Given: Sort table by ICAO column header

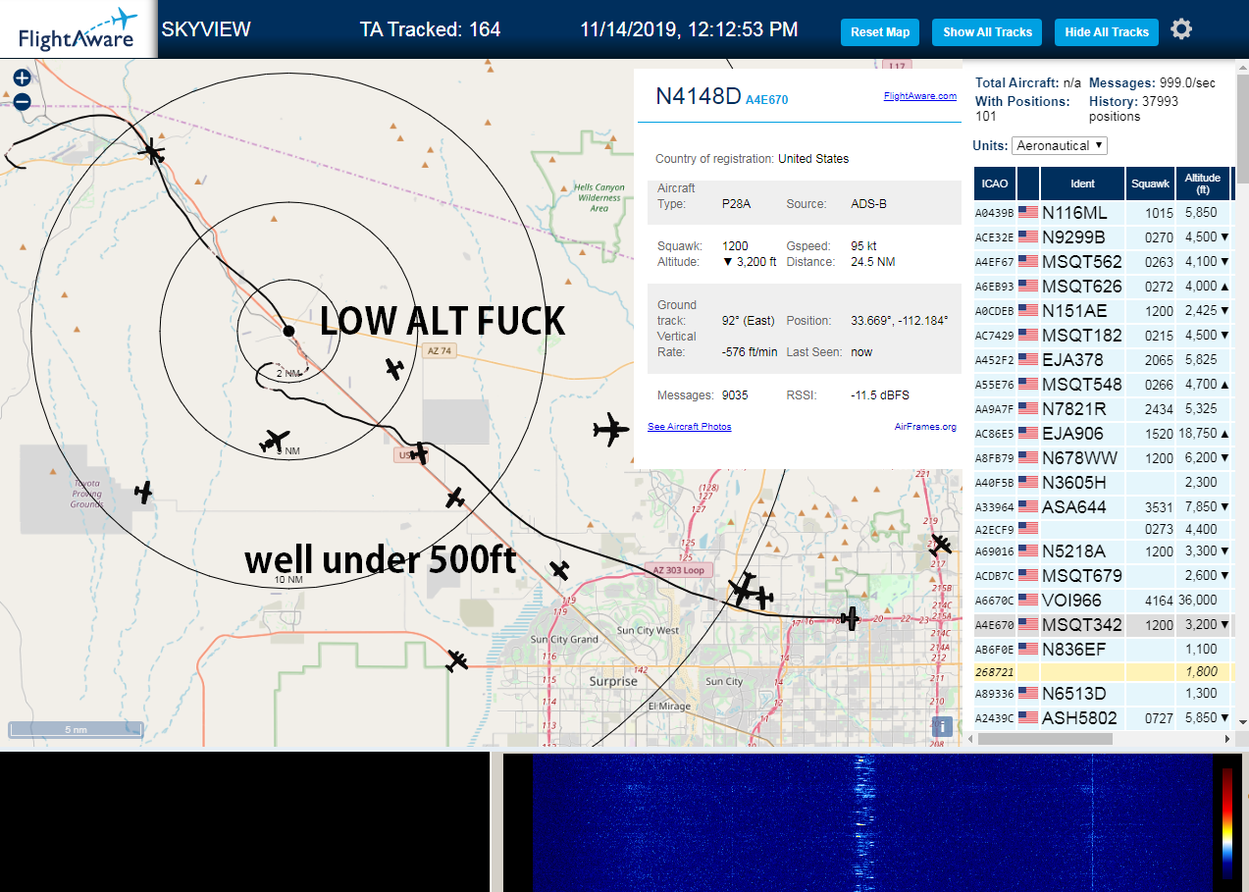Looking at the screenshot, I should (x=995, y=184).
